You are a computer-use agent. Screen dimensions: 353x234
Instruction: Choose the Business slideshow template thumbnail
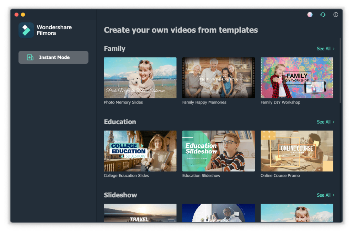coord(219,213)
